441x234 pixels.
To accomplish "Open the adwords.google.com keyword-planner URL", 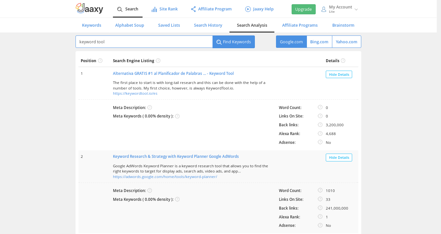I will 165,177.
